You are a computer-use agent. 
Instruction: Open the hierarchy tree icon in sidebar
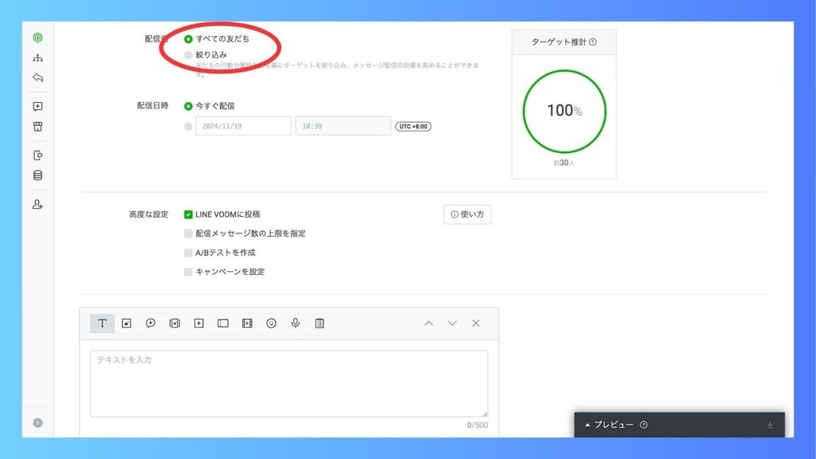click(x=37, y=57)
